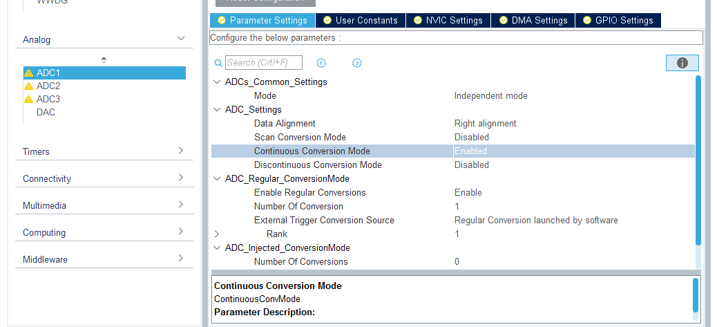Image resolution: width=717 pixels, height=327 pixels.
Task: Go to previous search result arrow
Action: (321, 63)
